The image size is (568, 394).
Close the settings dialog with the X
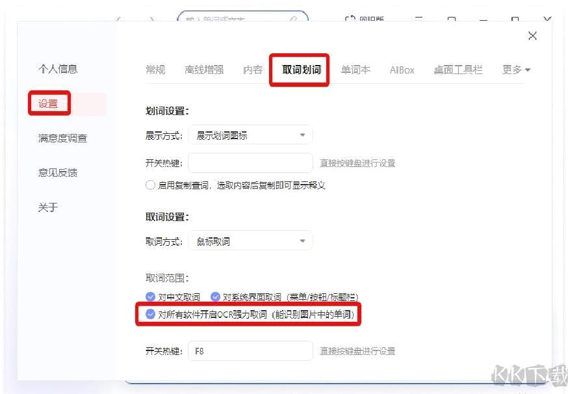[x=532, y=36]
